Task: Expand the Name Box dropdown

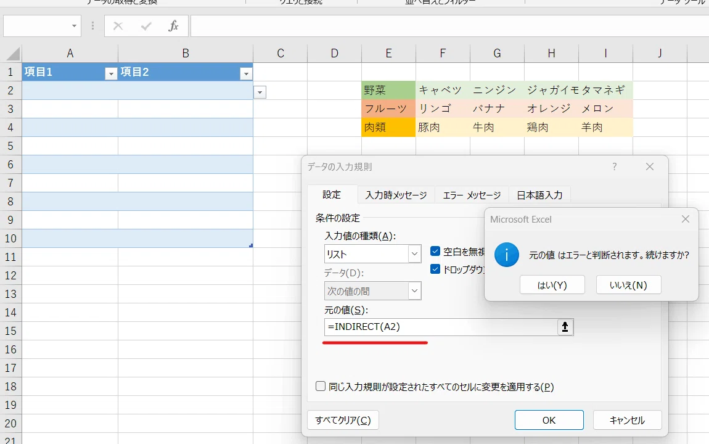Action: (x=74, y=27)
